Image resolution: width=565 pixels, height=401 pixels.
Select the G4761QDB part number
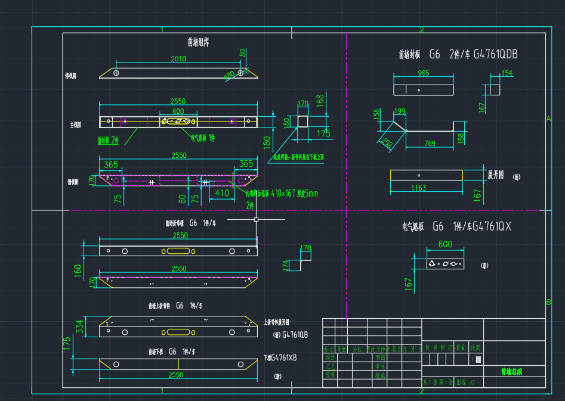495,54
